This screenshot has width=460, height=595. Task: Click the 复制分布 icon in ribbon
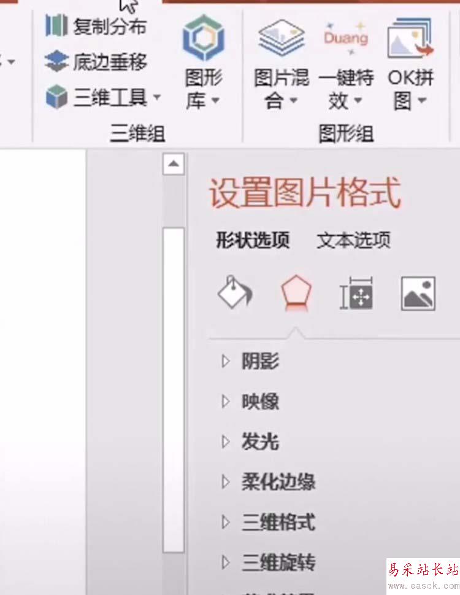pyautogui.click(x=56, y=25)
